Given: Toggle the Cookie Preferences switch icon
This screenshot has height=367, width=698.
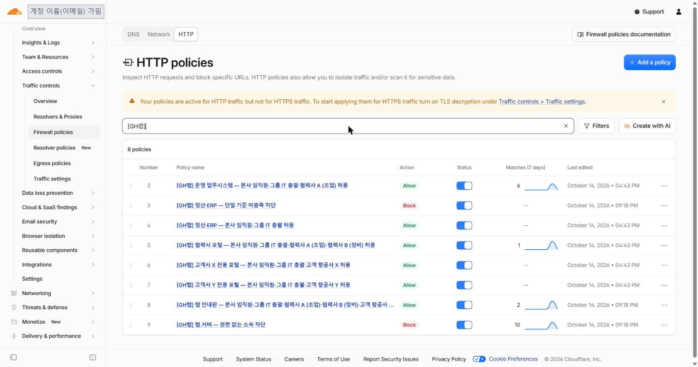Looking at the screenshot, I should pyautogui.click(x=479, y=359).
